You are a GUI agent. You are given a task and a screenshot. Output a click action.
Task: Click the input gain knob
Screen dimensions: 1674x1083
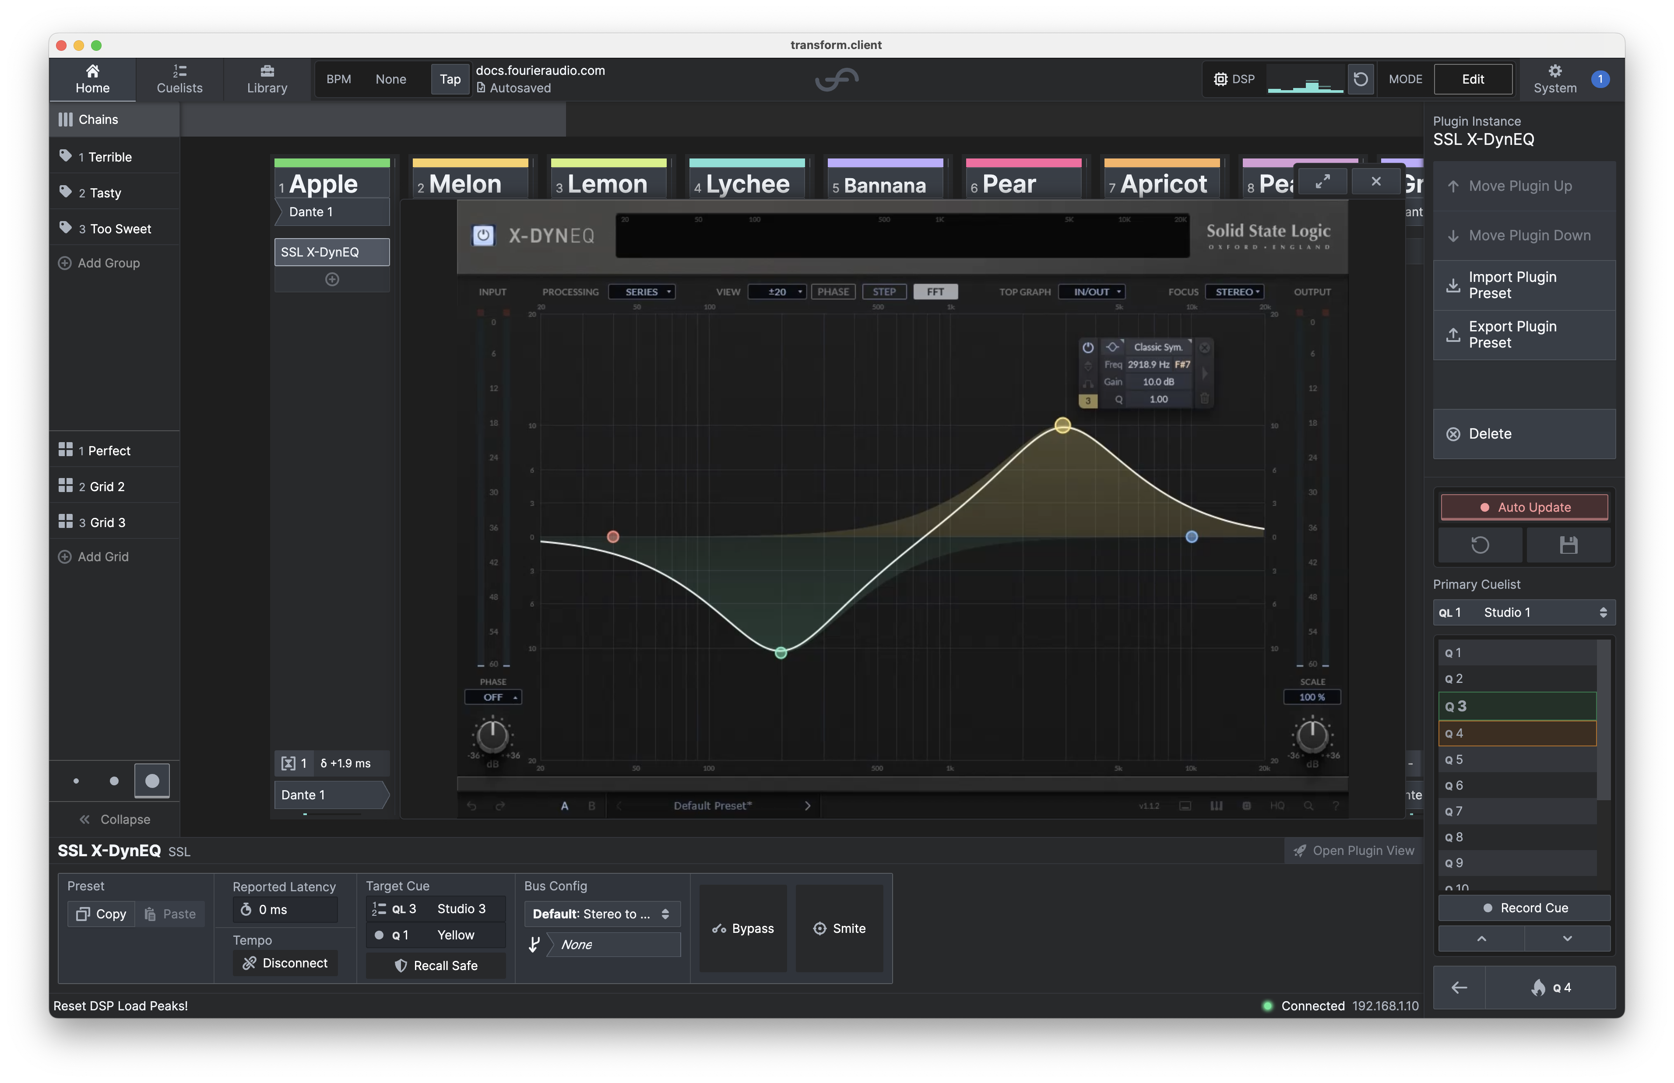point(492,735)
